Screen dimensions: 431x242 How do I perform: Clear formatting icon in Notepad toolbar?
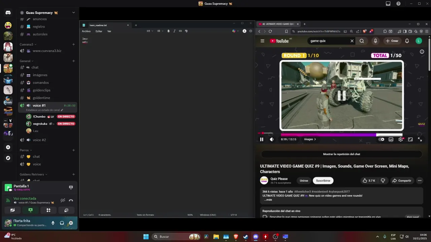[186, 31]
